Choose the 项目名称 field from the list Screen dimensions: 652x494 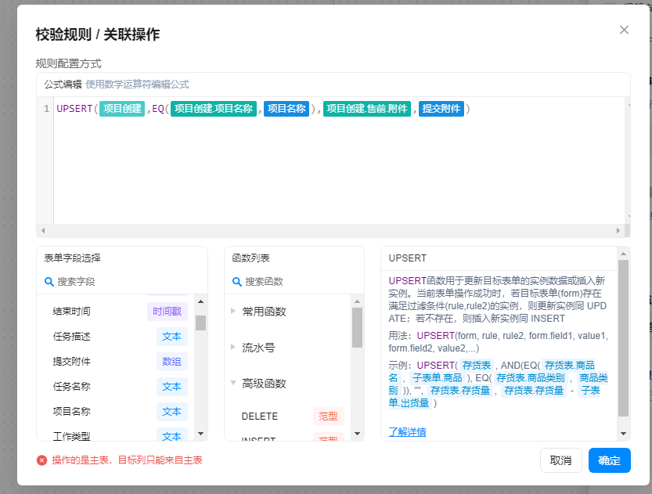[71, 411]
